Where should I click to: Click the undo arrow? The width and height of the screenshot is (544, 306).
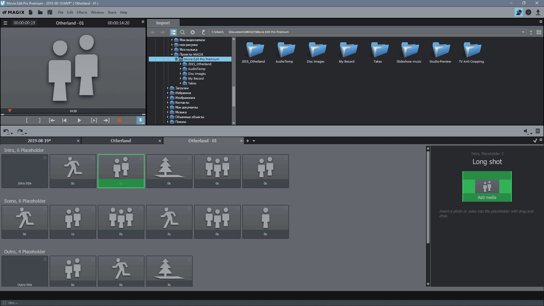pyautogui.click(x=6, y=131)
